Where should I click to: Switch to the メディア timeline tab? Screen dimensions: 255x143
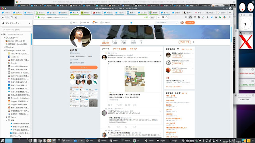pos(133,49)
